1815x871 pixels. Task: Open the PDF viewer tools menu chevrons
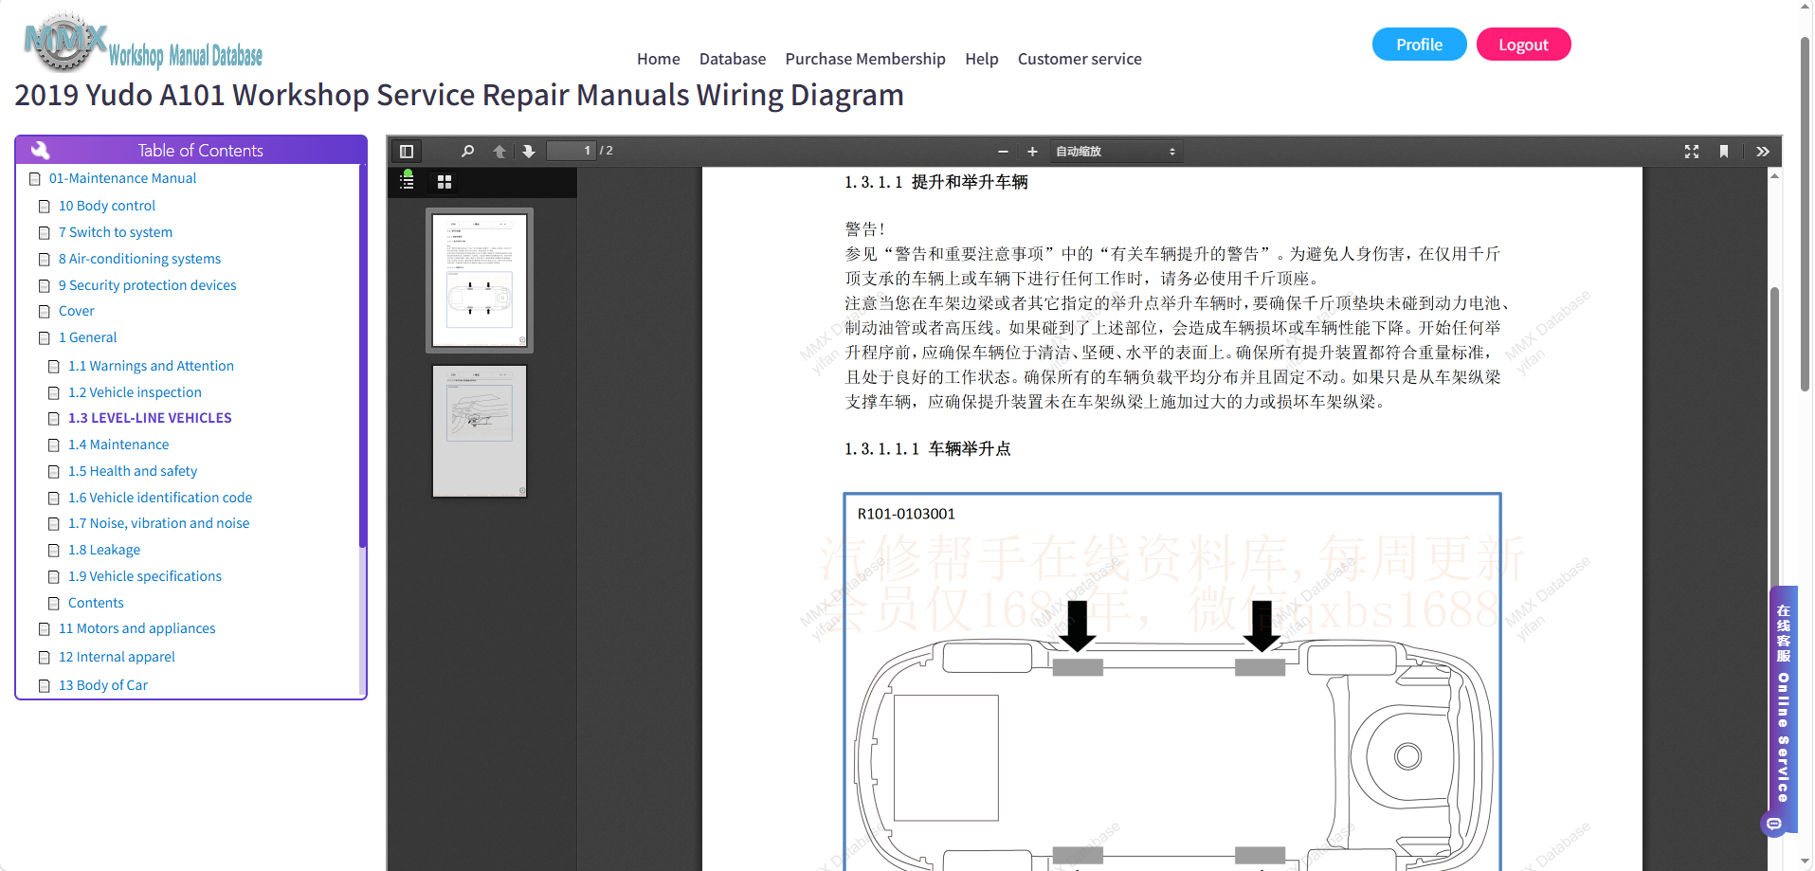coord(1763,152)
